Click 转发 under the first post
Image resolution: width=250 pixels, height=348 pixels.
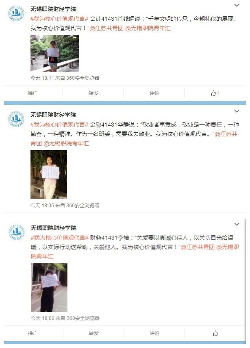click(93, 93)
